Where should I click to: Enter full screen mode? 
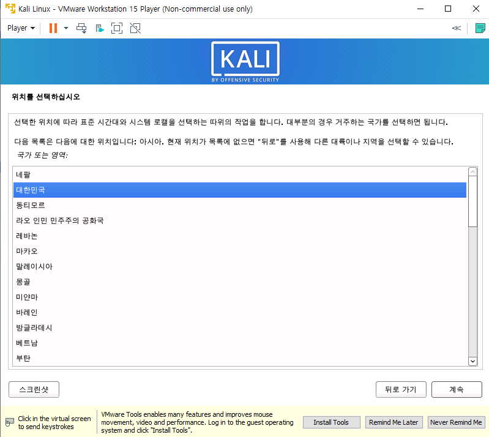(117, 28)
